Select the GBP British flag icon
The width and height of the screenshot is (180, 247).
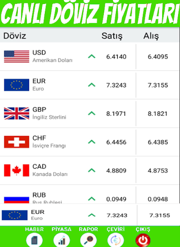(x=16, y=113)
